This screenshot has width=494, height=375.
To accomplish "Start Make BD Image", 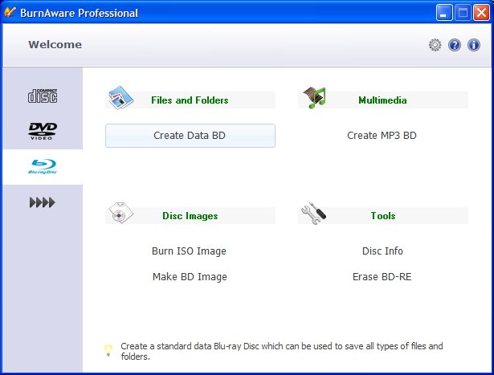I will pyautogui.click(x=190, y=277).
